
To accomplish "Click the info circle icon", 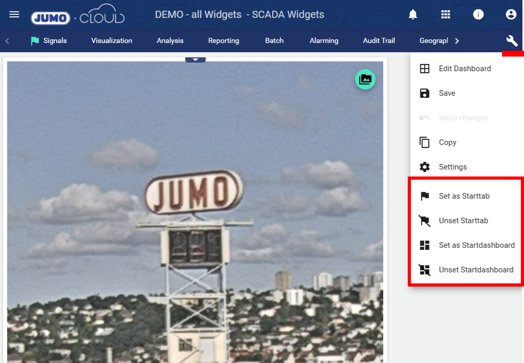I will pyautogui.click(x=478, y=15).
